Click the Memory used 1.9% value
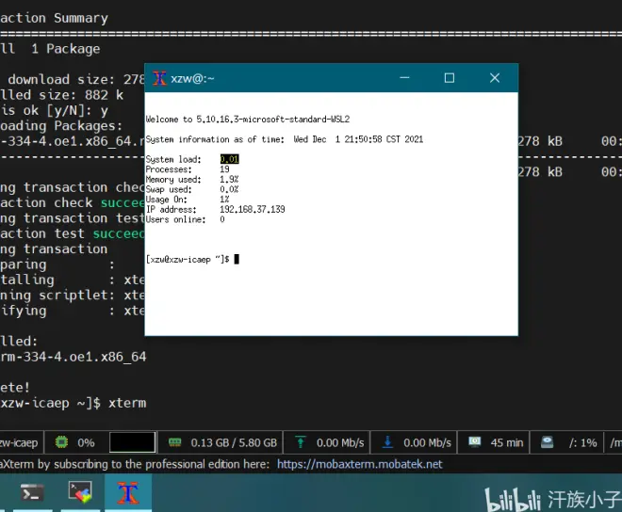 pyautogui.click(x=229, y=180)
